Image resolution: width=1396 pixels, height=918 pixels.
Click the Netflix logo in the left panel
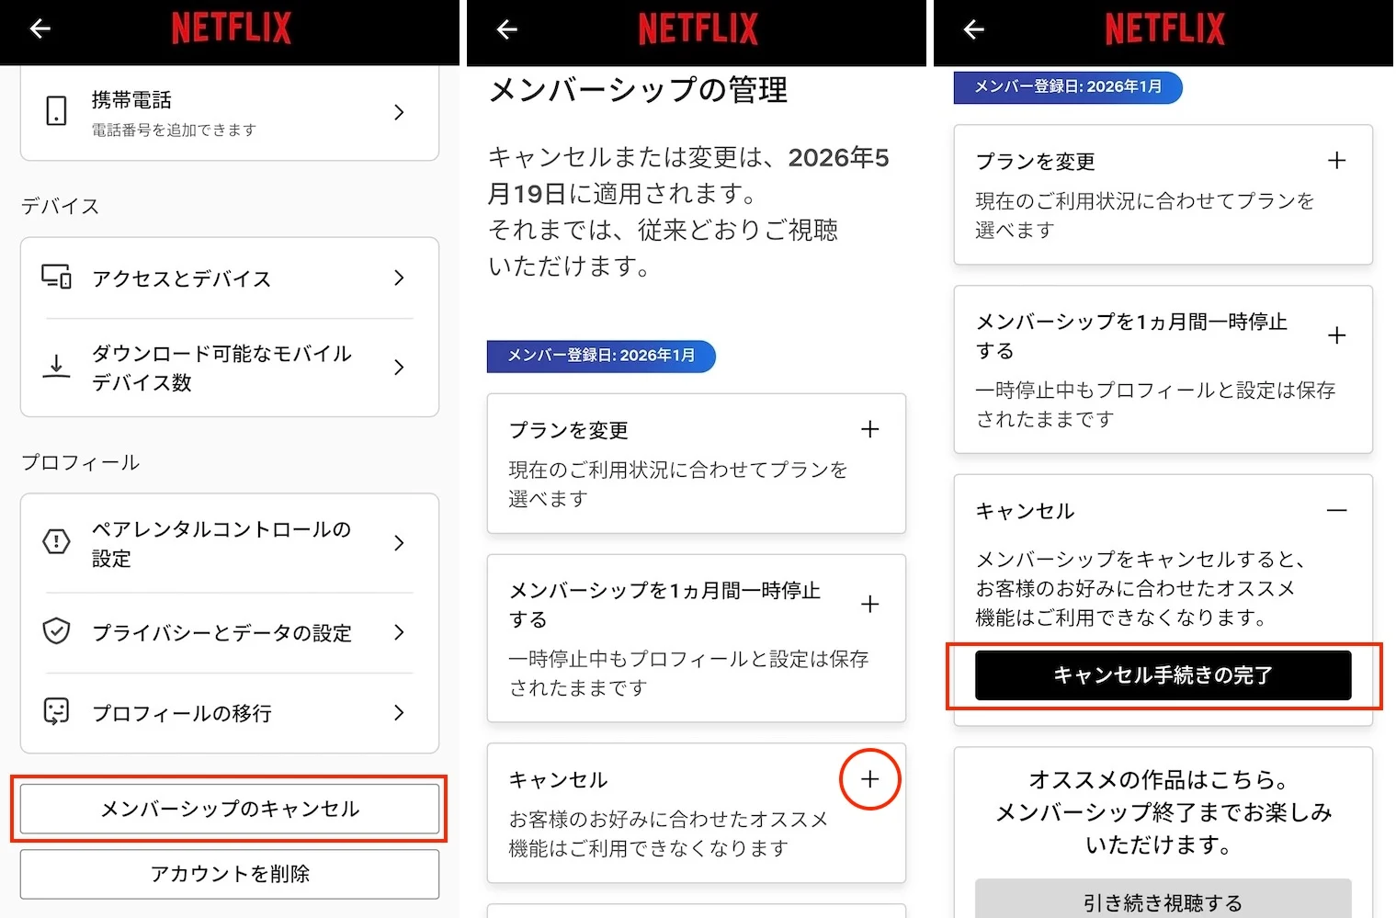pyautogui.click(x=231, y=28)
